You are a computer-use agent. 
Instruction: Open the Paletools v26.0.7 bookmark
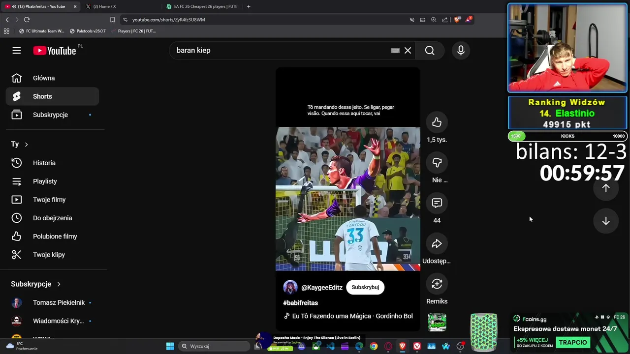[x=88, y=31]
